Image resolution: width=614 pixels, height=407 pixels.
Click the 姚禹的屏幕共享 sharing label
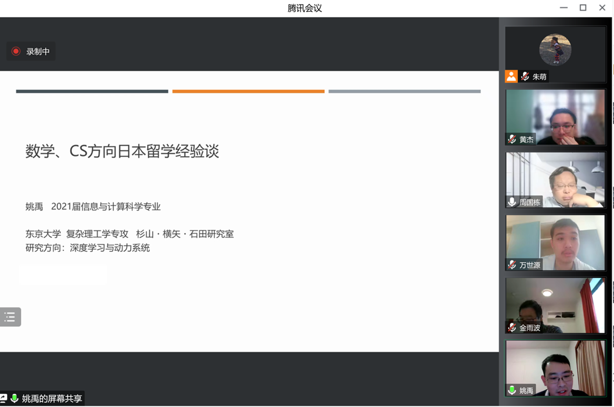coord(52,398)
